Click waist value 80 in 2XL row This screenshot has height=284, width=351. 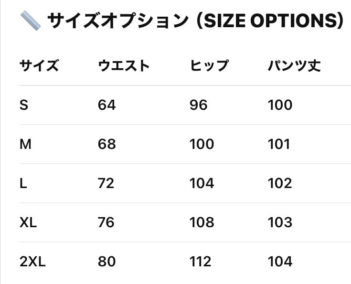[106, 262]
